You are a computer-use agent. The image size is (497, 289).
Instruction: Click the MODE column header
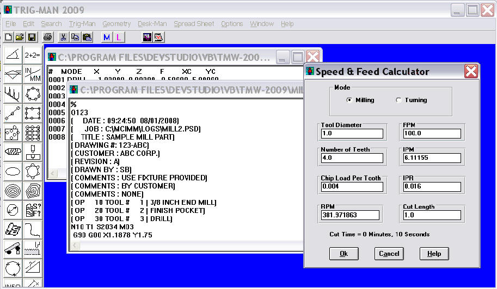pos(71,72)
